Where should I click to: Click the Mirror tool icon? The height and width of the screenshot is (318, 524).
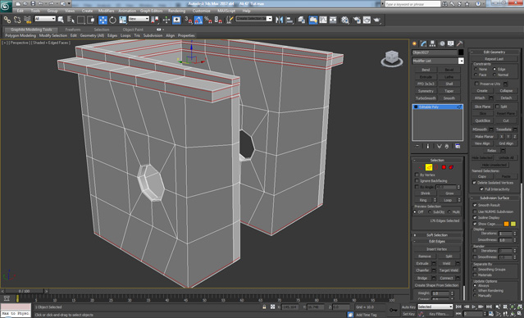coord(279,20)
